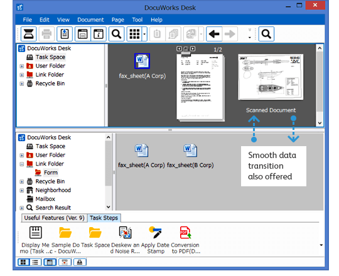Expand Recycle Bin in lower tree
This screenshot has width=339, height=276.
pyautogui.click(x=21, y=182)
